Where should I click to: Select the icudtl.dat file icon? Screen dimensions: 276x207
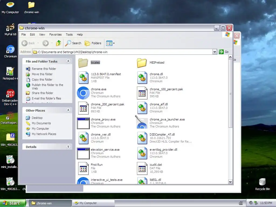[x=142, y=168]
